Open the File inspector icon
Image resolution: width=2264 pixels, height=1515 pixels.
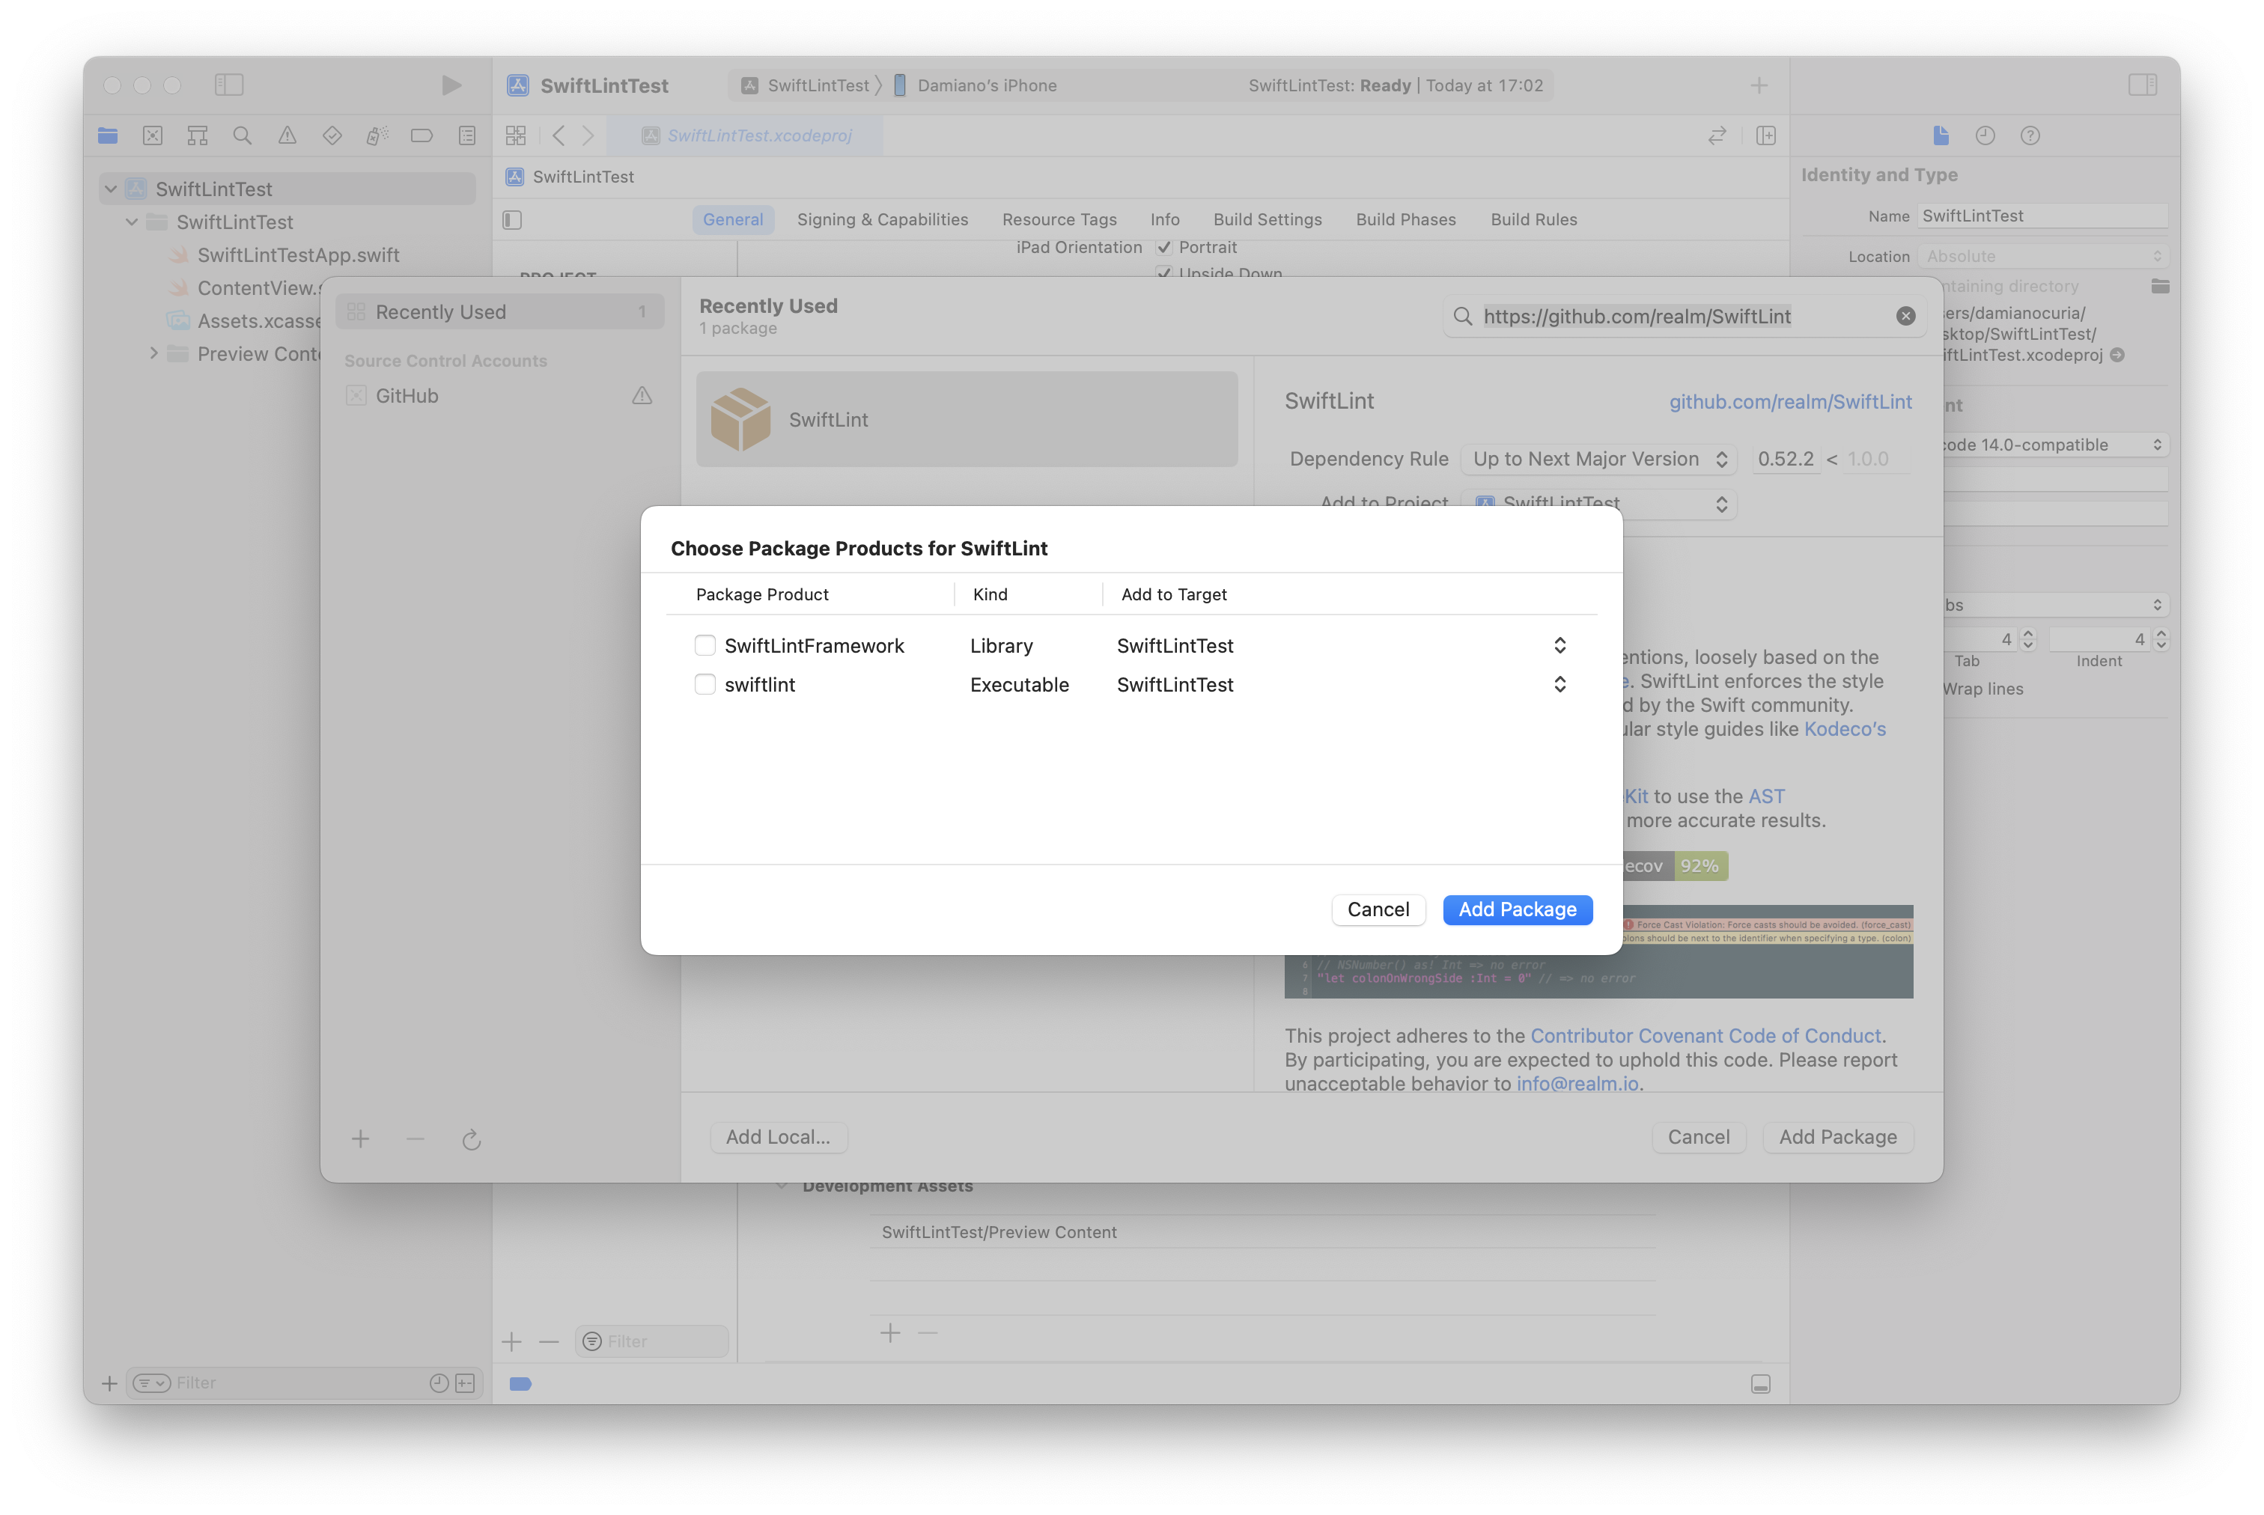click(1941, 135)
